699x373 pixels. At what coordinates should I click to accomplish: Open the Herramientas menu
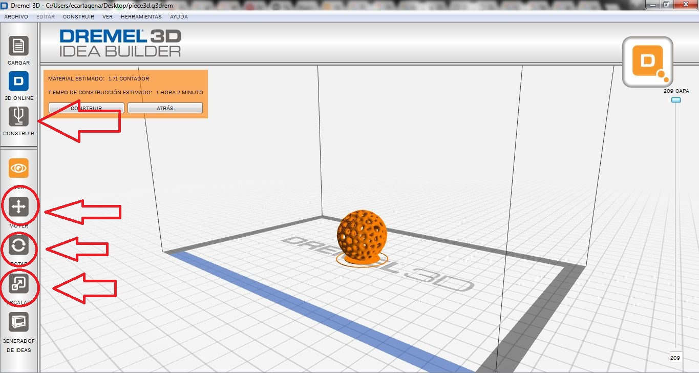pos(141,16)
